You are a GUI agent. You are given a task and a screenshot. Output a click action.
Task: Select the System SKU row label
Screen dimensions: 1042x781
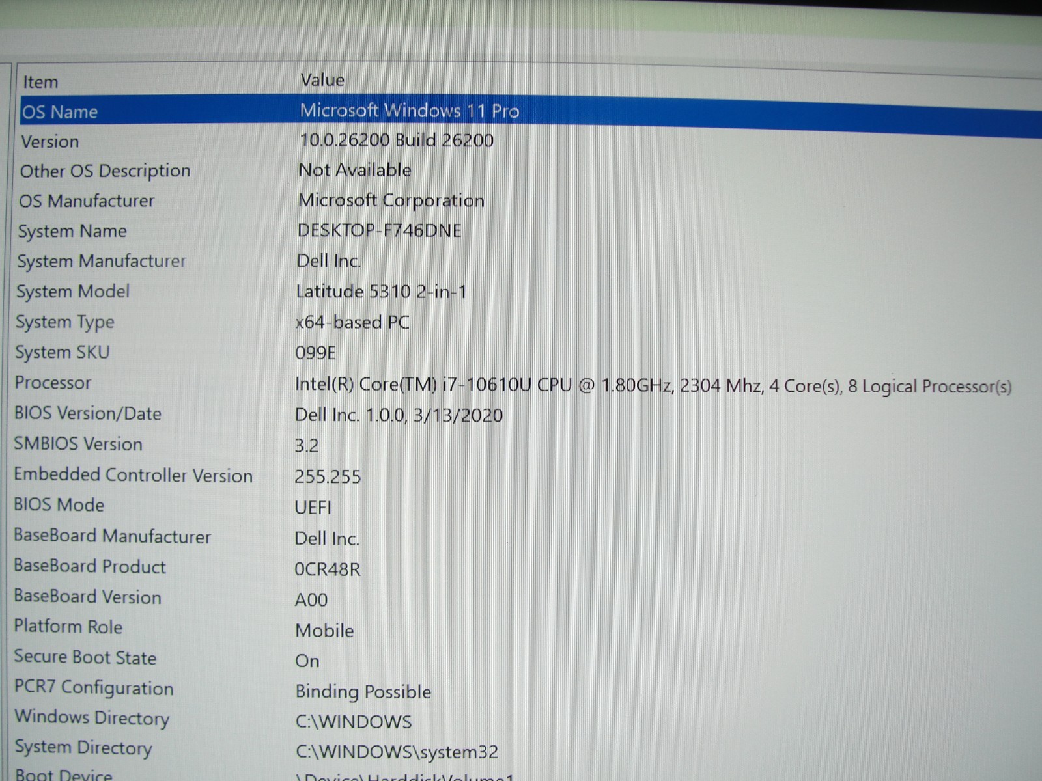63,352
